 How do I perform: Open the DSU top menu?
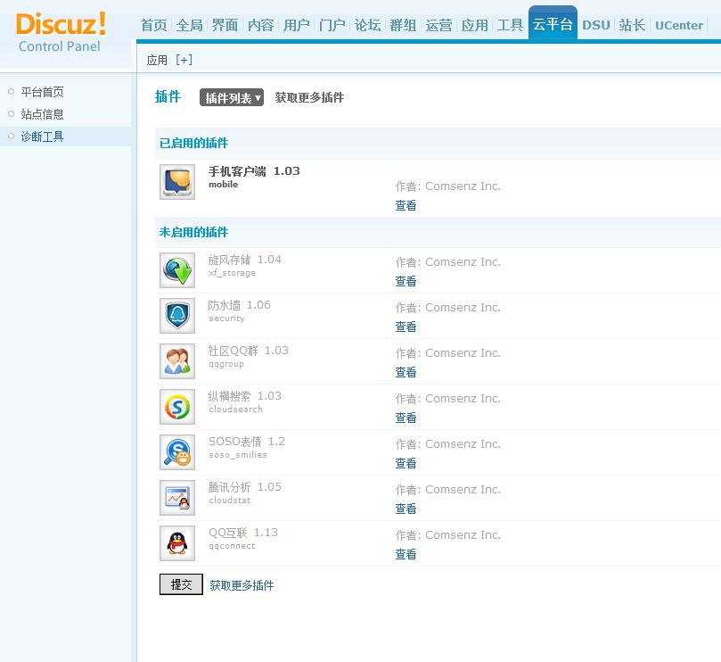[596, 25]
